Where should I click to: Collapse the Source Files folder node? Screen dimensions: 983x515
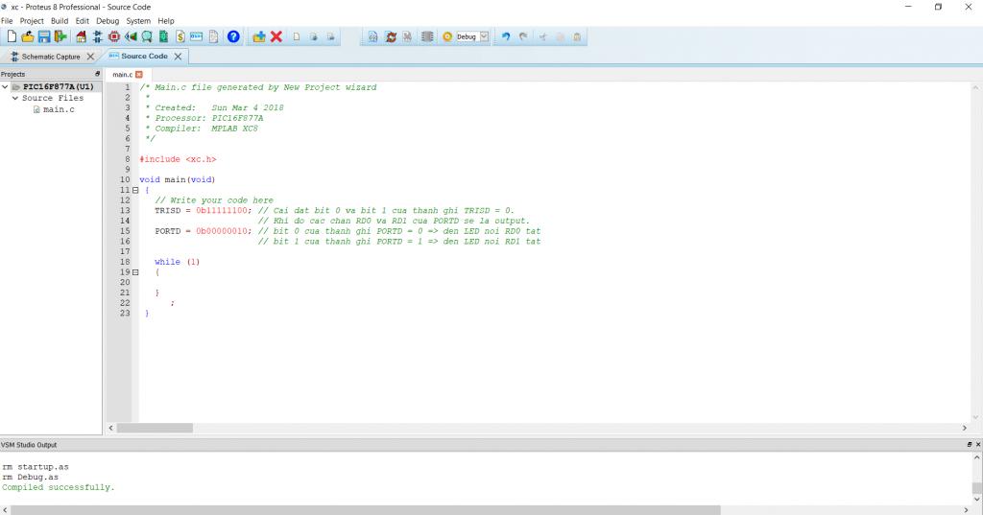tap(15, 99)
